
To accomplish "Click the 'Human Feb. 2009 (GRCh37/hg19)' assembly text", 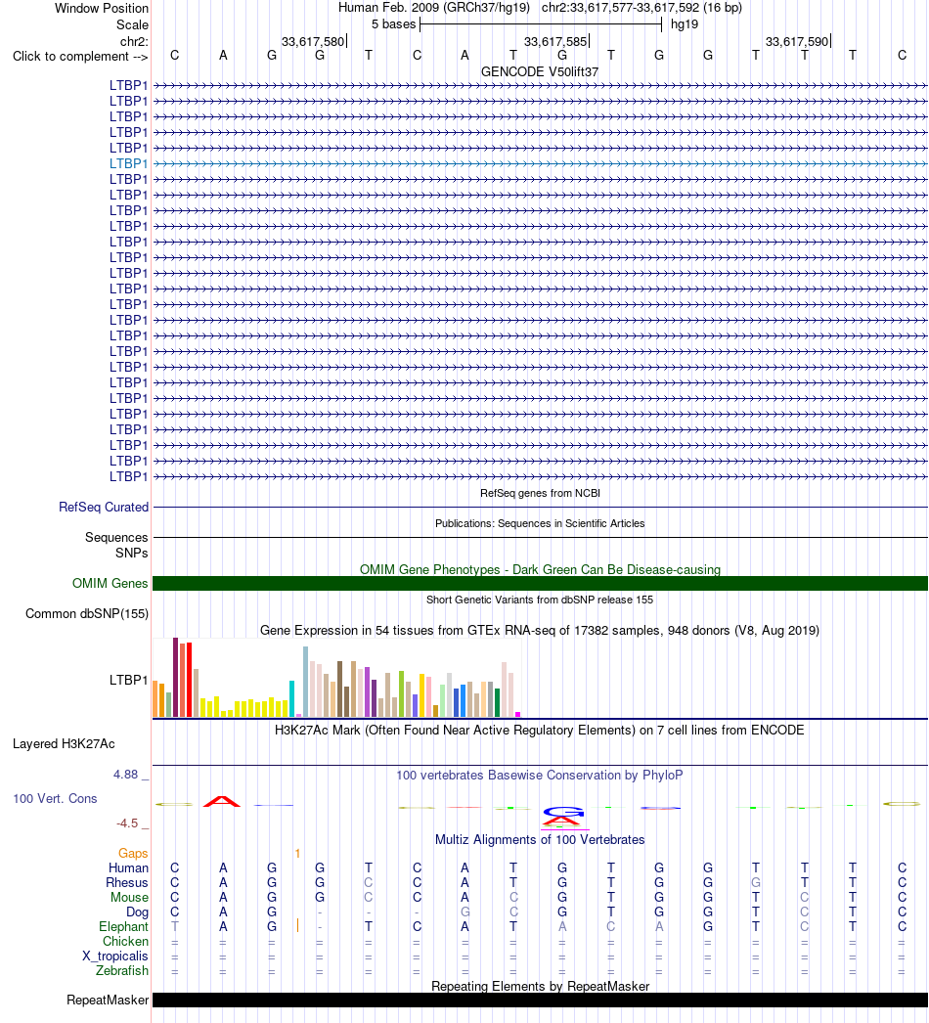I will (x=434, y=8).
